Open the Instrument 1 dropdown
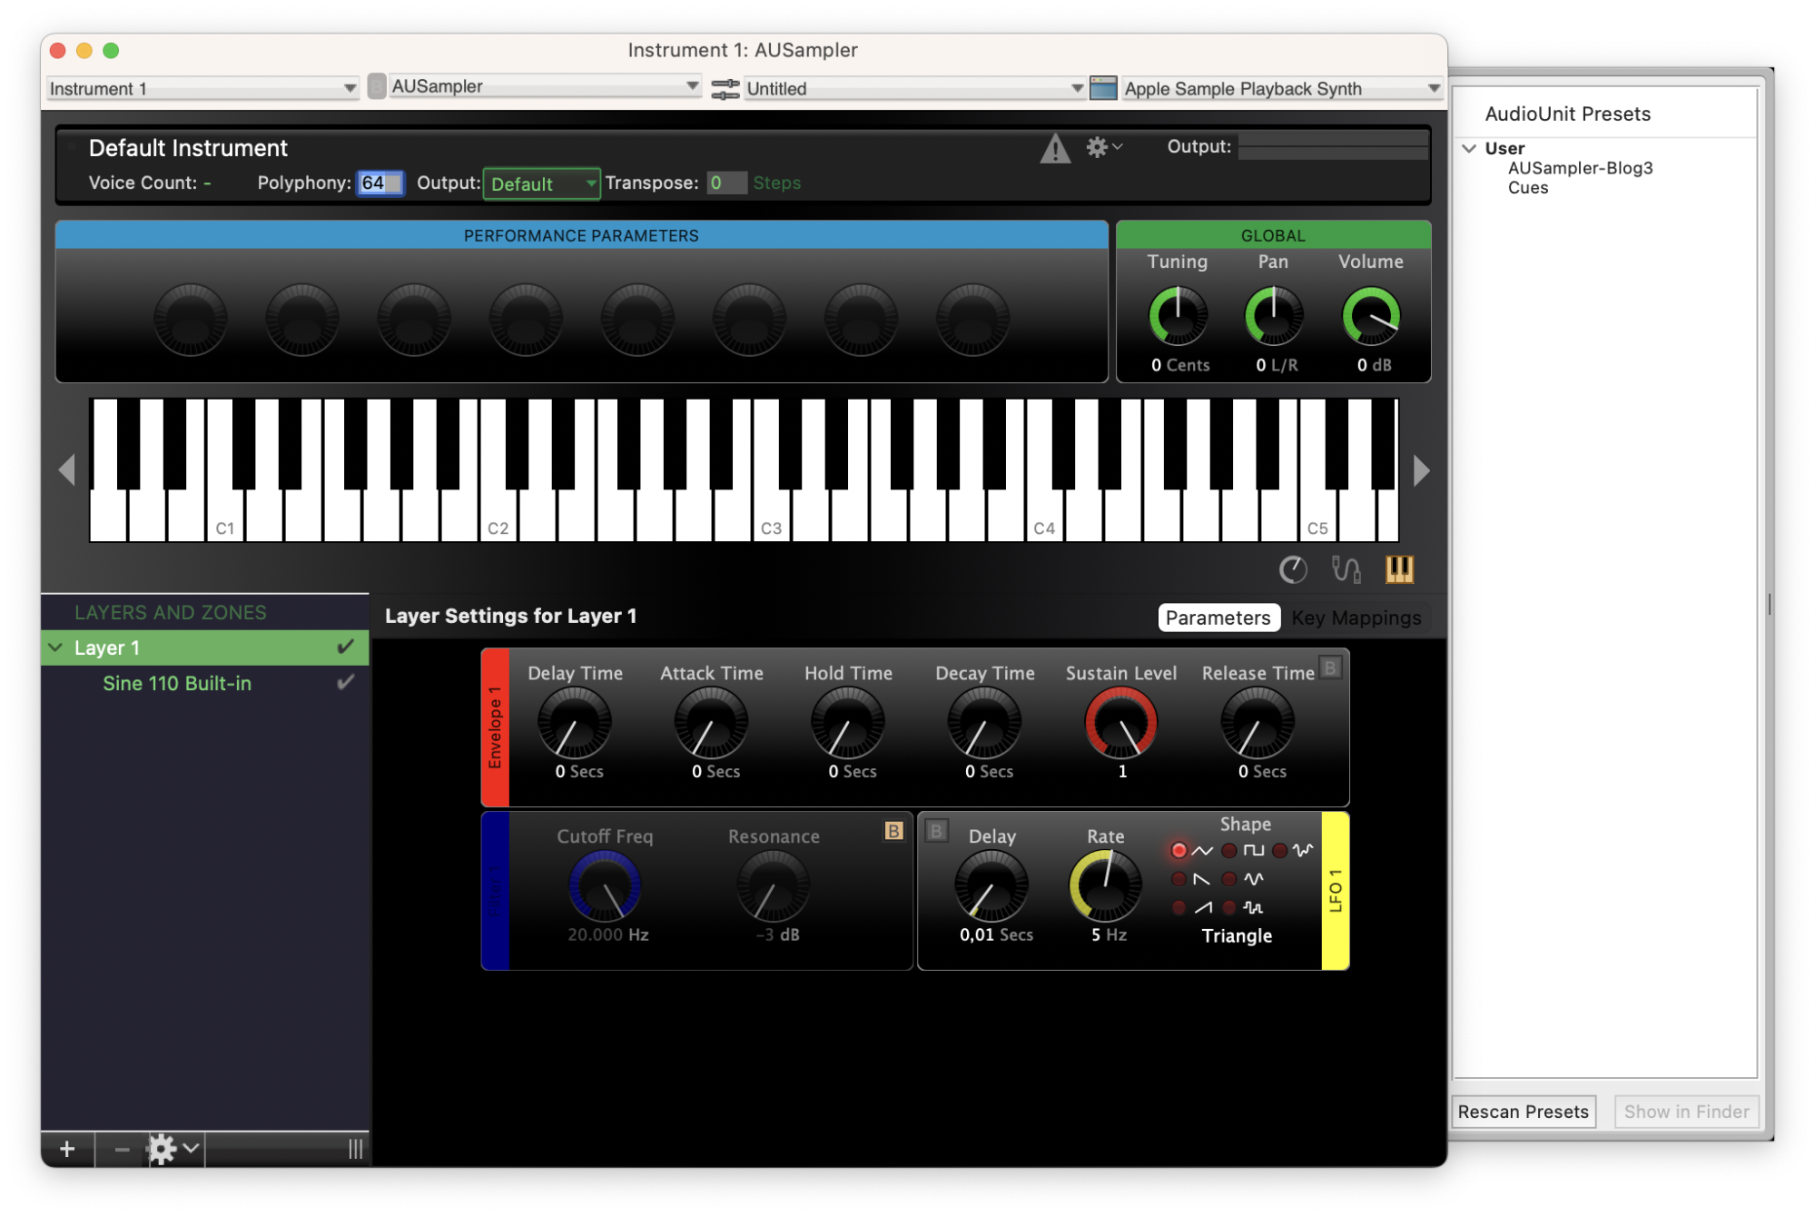The image size is (1815, 1216). click(x=202, y=88)
